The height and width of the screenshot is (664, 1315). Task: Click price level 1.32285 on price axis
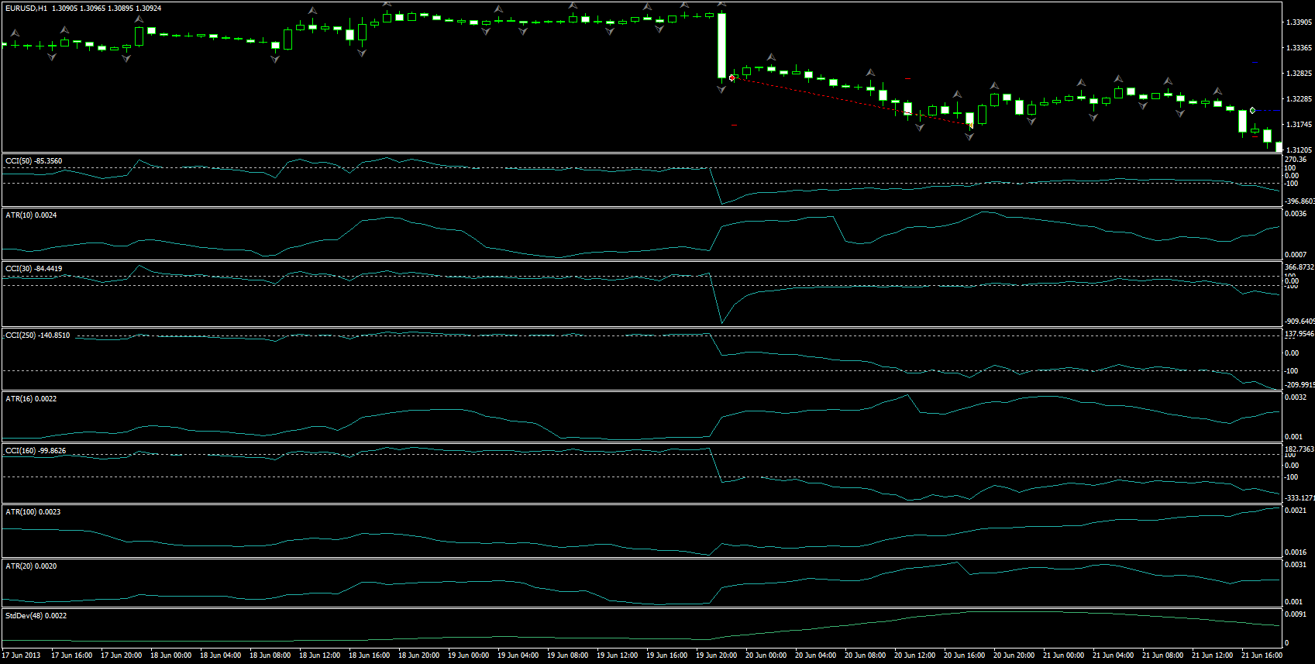(1299, 99)
